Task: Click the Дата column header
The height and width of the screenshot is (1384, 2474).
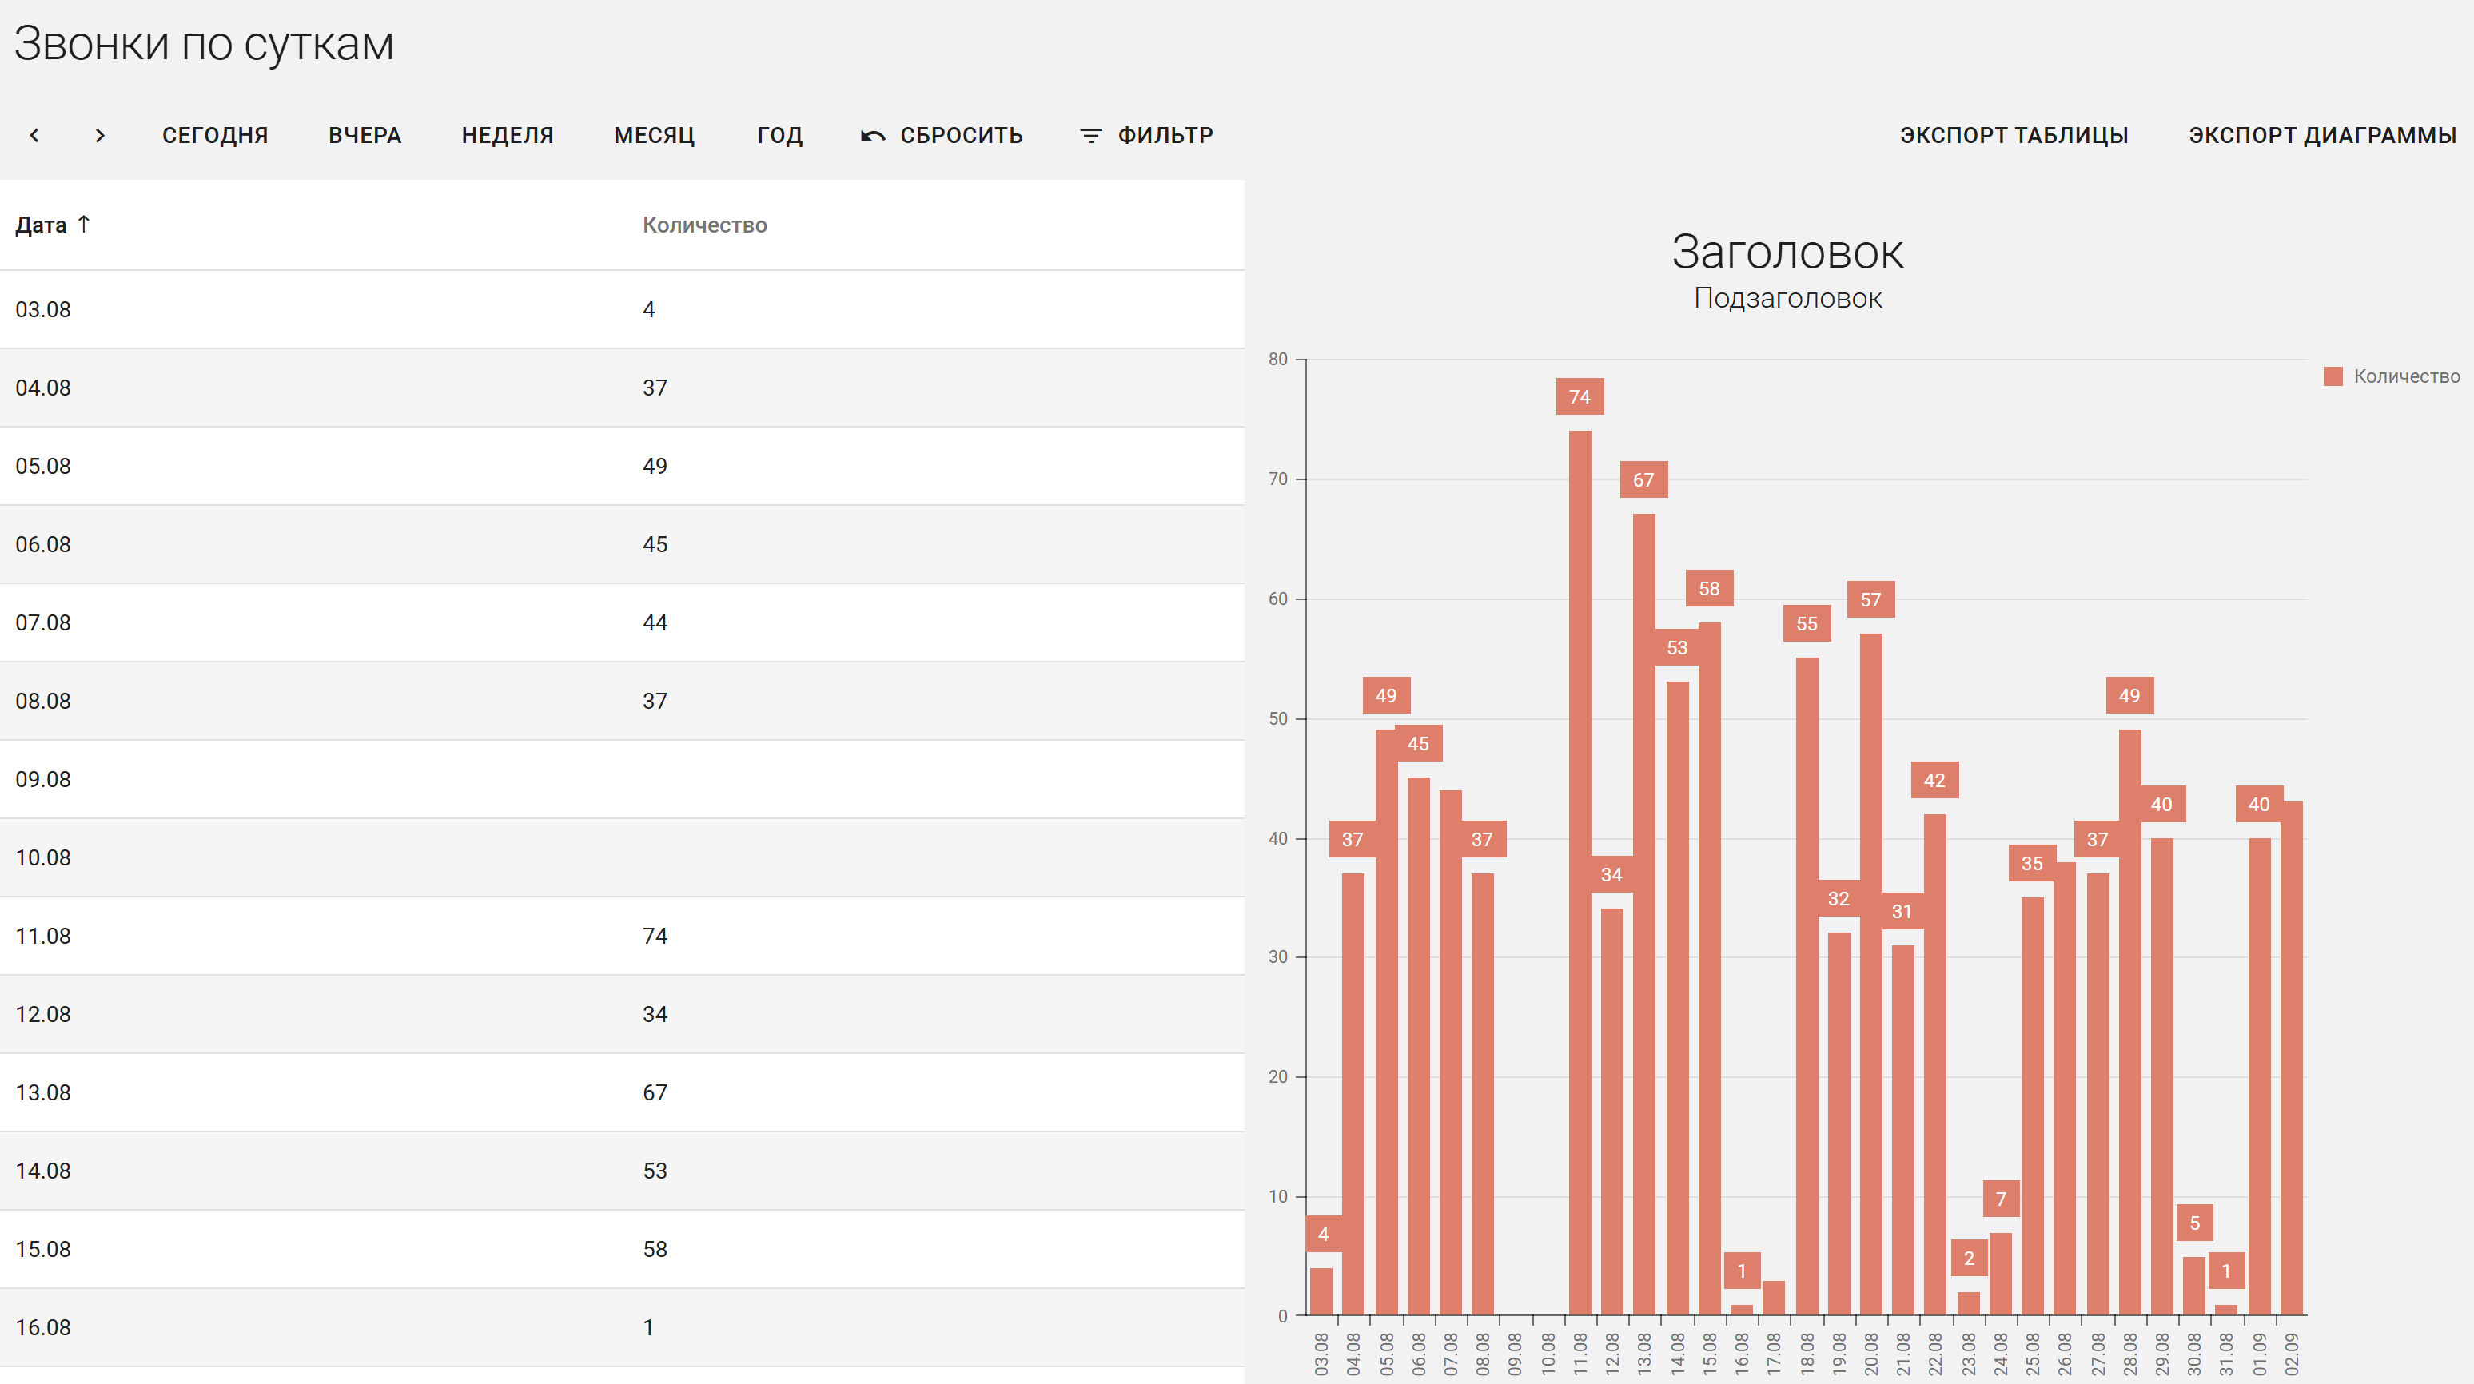Action: (x=42, y=225)
